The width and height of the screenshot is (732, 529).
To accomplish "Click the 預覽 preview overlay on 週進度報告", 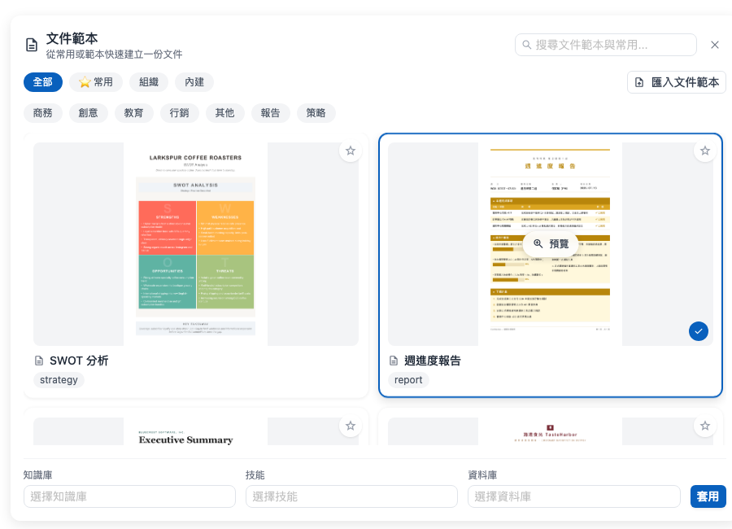I will click(551, 243).
